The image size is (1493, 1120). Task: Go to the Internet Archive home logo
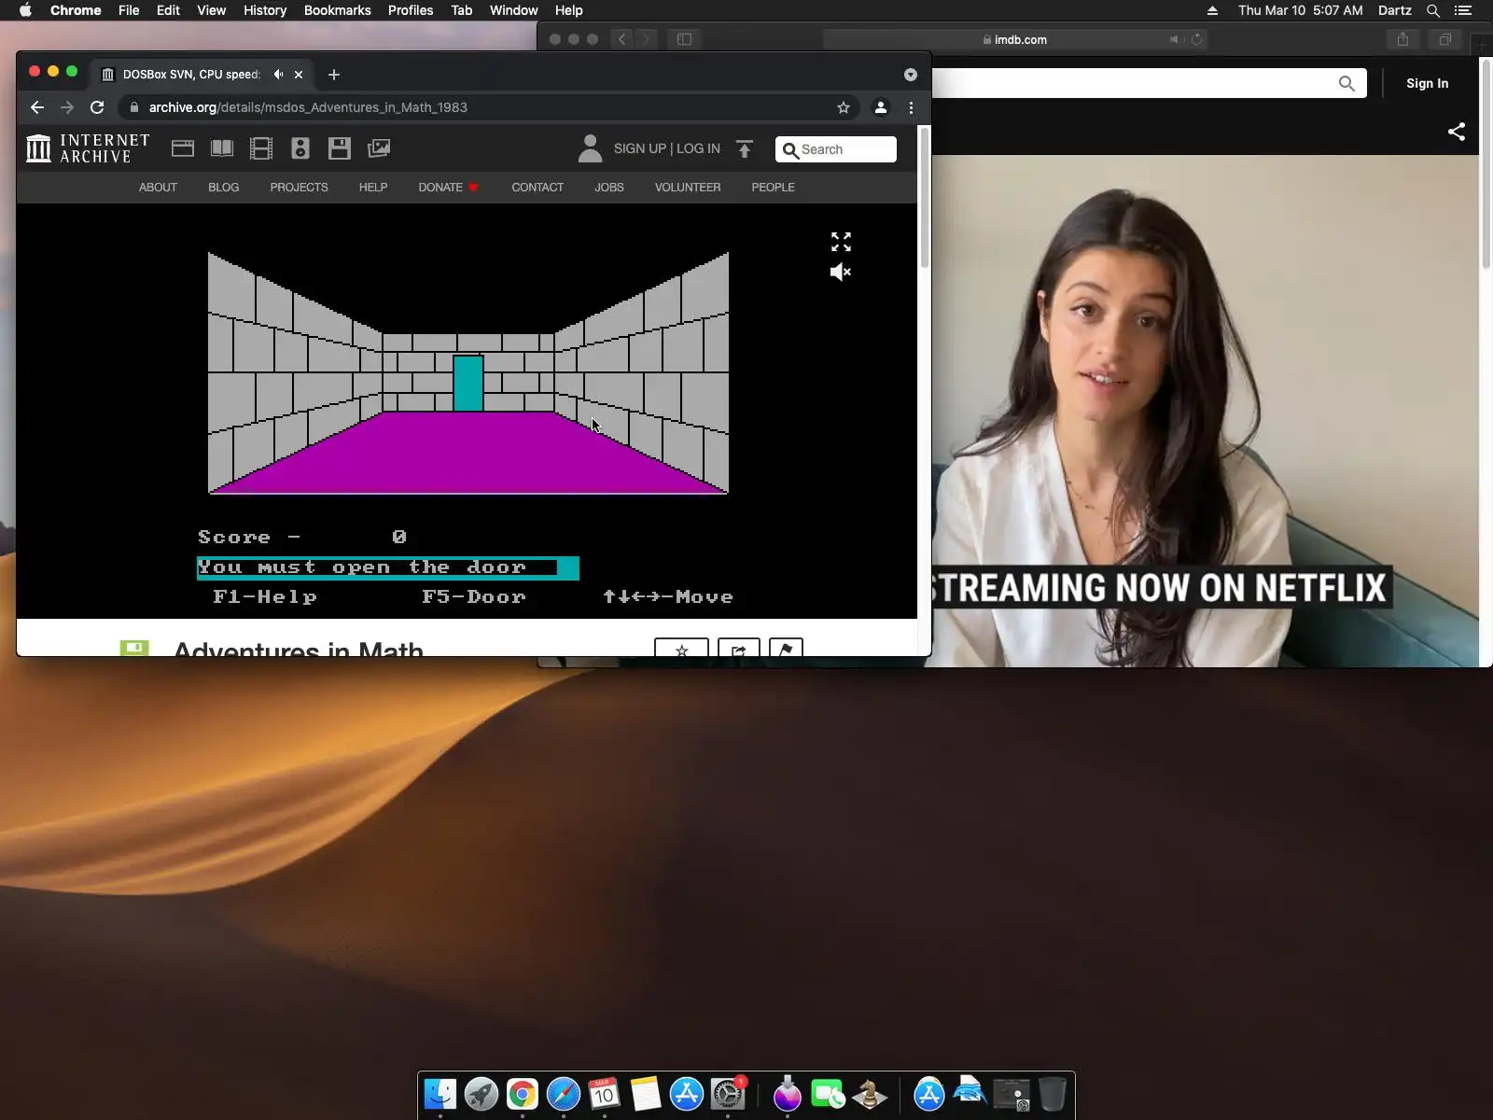[x=88, y=148]
